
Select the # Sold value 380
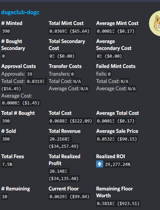6,139
